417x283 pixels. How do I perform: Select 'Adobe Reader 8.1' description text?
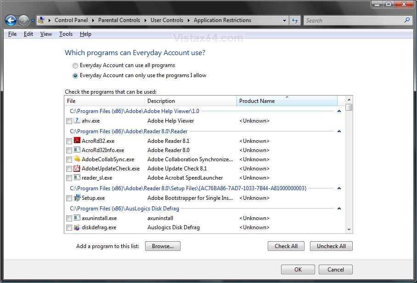pyautogui.click(x=169, y=141)
